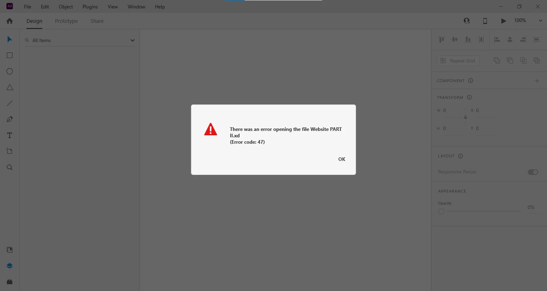The image size is (547, 291).
Task: Click the Repeat Grid button
Action: pyautogui.click(x=458, y=61)
